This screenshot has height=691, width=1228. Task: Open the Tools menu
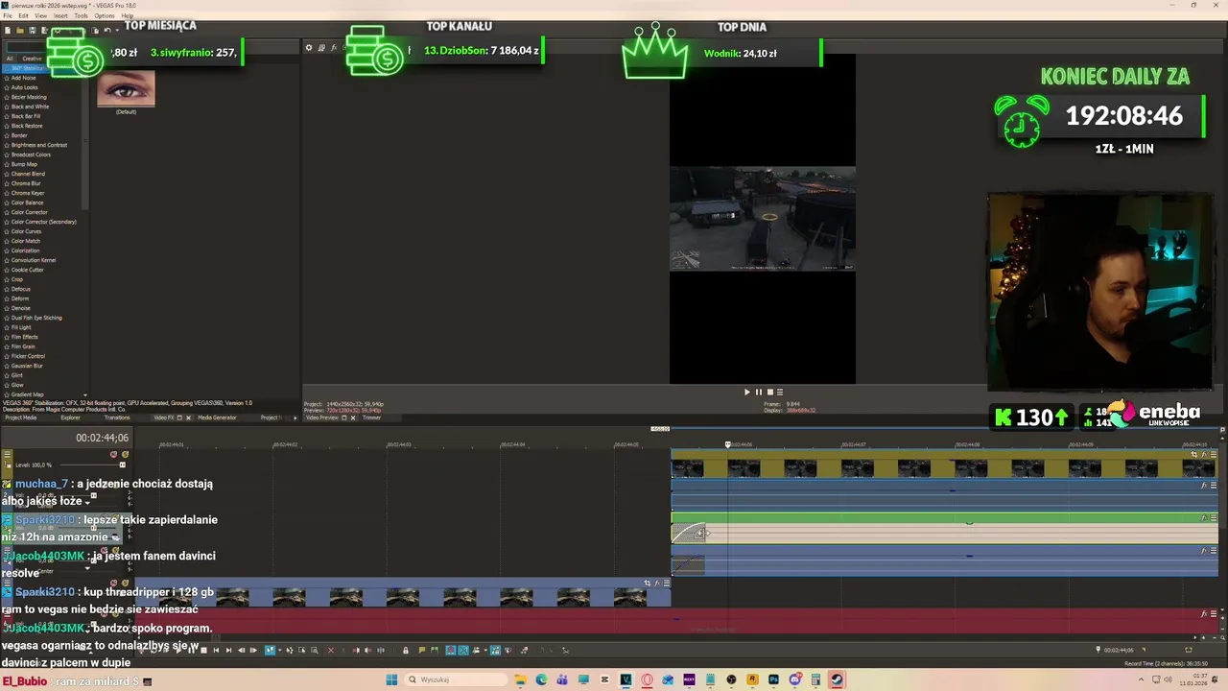tap(81, 16)
